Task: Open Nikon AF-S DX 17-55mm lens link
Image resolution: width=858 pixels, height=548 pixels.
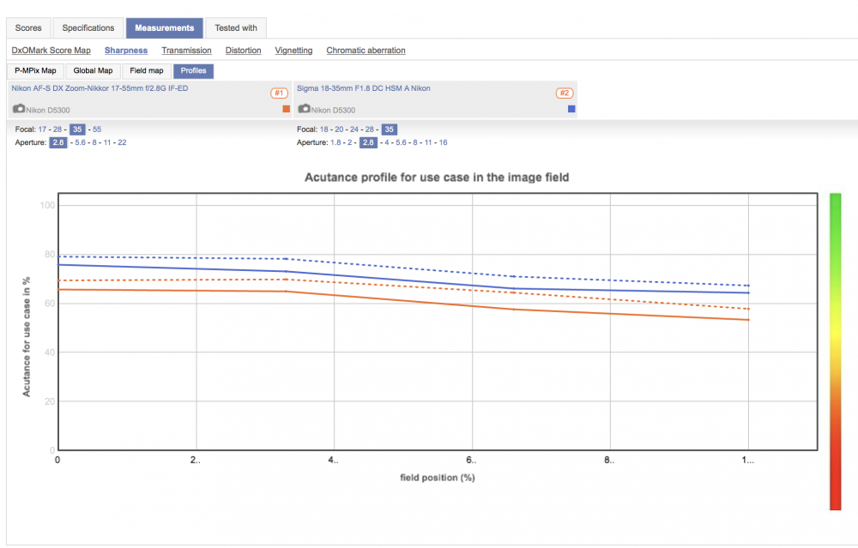Action: 100,88
